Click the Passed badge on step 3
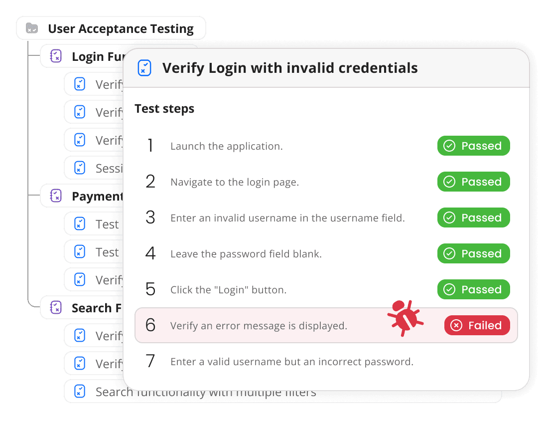Screen dimensions: 542x439 tap(473, 218)
